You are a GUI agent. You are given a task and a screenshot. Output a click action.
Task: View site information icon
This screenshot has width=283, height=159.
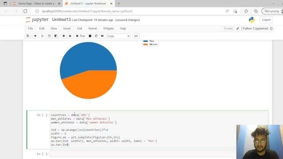tap(37, 11)
